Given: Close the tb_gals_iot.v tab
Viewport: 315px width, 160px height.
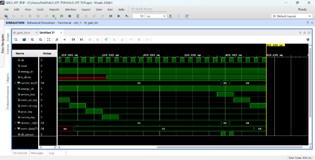Looking at the screenshot, I should (36, 33).
